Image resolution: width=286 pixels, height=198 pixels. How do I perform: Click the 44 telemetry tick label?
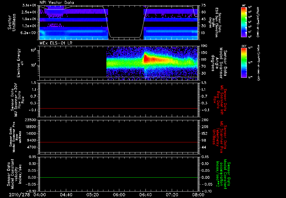click(x=204, y=147)
